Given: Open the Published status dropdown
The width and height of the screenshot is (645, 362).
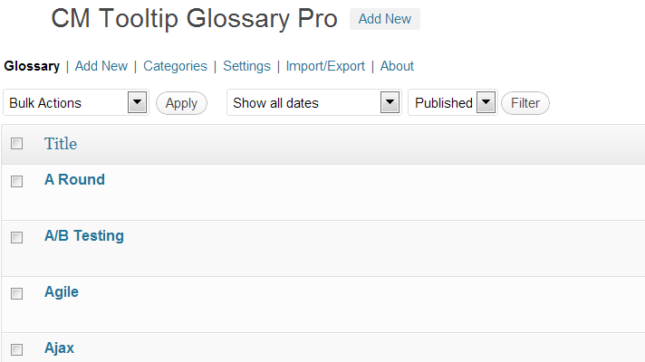Looking at the screenshot, I should point(452,103).
